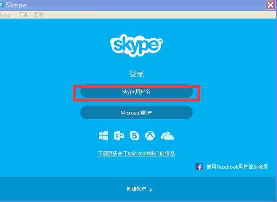
Task: Click the 登录 heading text
Action: [x=137, y=74]
